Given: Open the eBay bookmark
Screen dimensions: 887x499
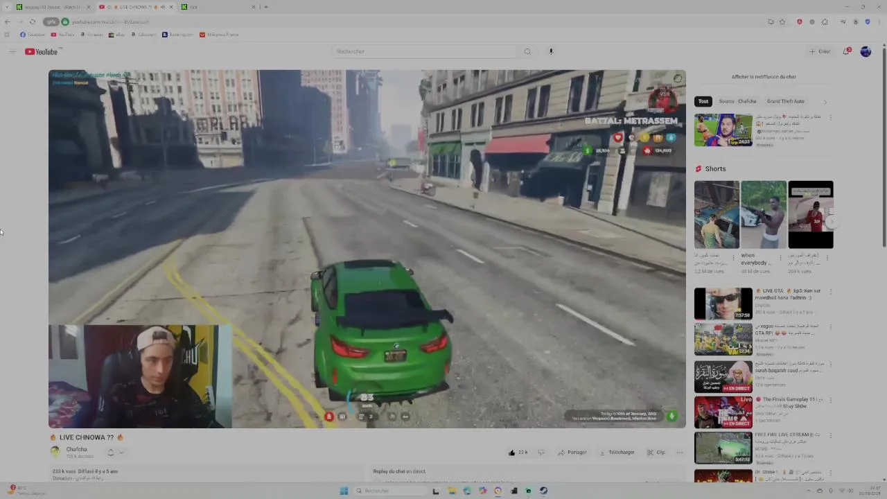Looking at the screenshot, I should [116, 35].
